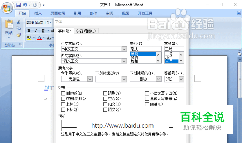Select the Format Painter brush
Screen dimensions: 242x143
click(x=19, y=35)
